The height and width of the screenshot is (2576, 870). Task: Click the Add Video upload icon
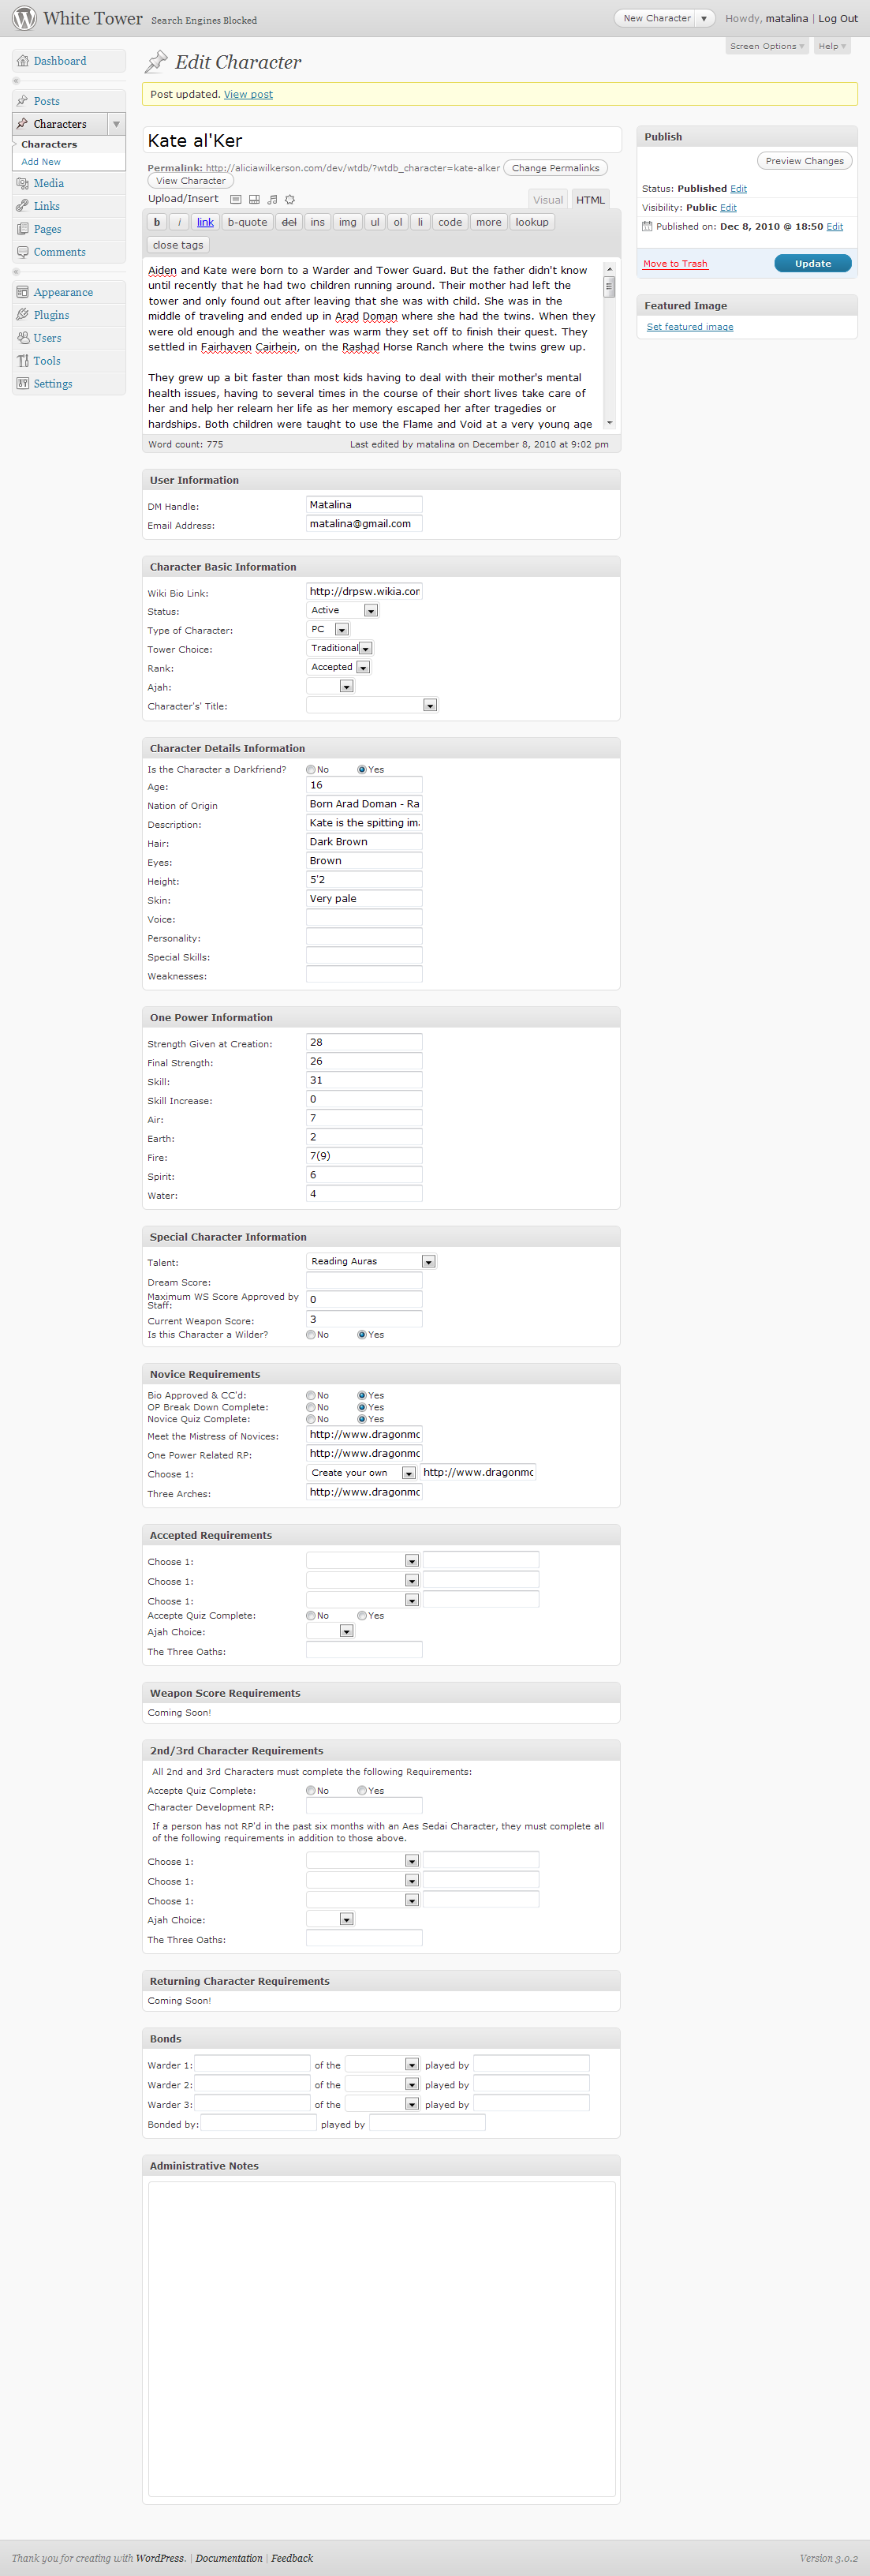coord(254,199)
